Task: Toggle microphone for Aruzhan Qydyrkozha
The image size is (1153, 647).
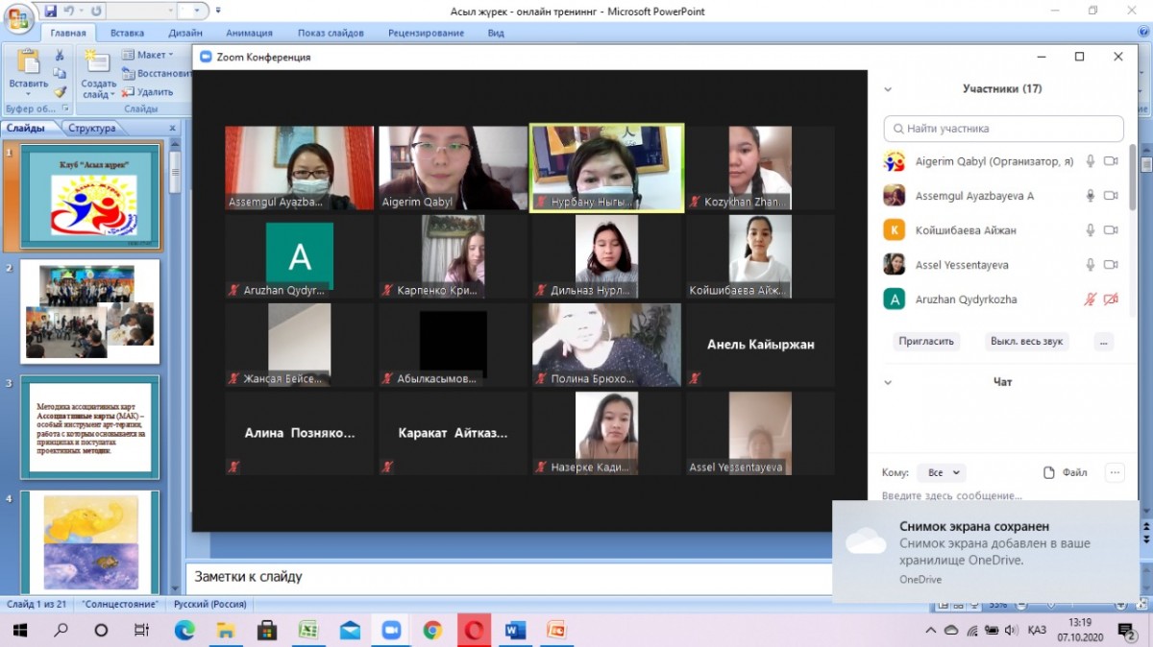Action: click(1090, 300)
